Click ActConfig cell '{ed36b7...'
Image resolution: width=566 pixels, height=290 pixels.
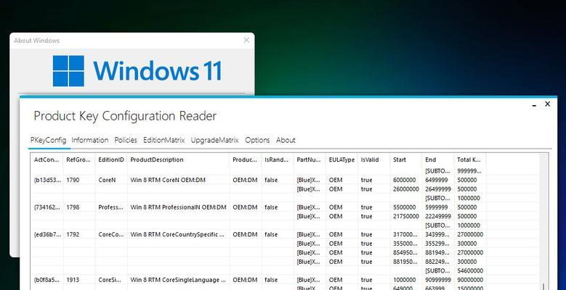coord(48,234)
